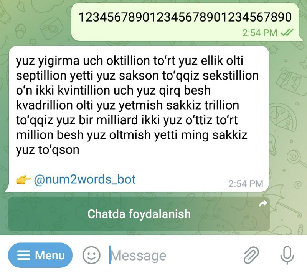The width and height of the screenshot is (307, 274).
Task: Open the bot Menu button
Action: click(40, 255)
